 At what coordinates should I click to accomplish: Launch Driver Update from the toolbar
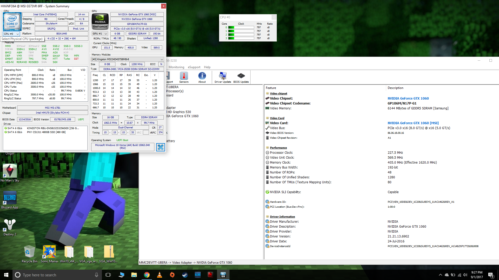[223, 77]
